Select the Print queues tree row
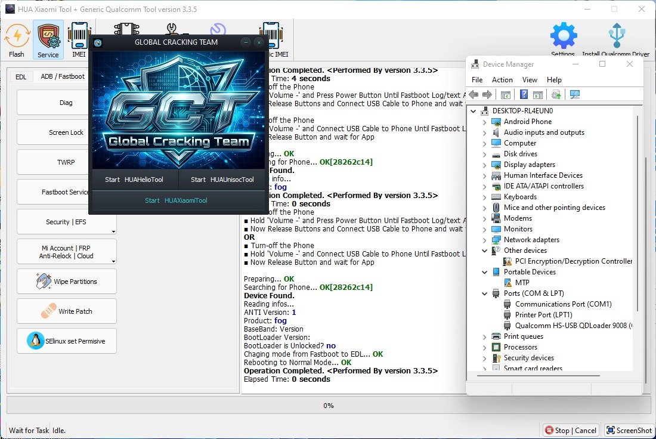 point(524,336)
